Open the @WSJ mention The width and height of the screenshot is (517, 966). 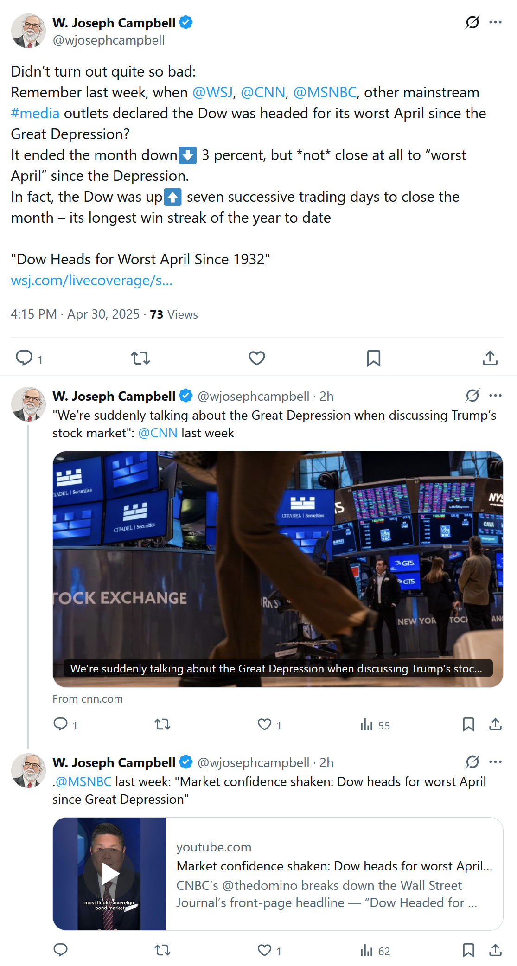(212, 92)
